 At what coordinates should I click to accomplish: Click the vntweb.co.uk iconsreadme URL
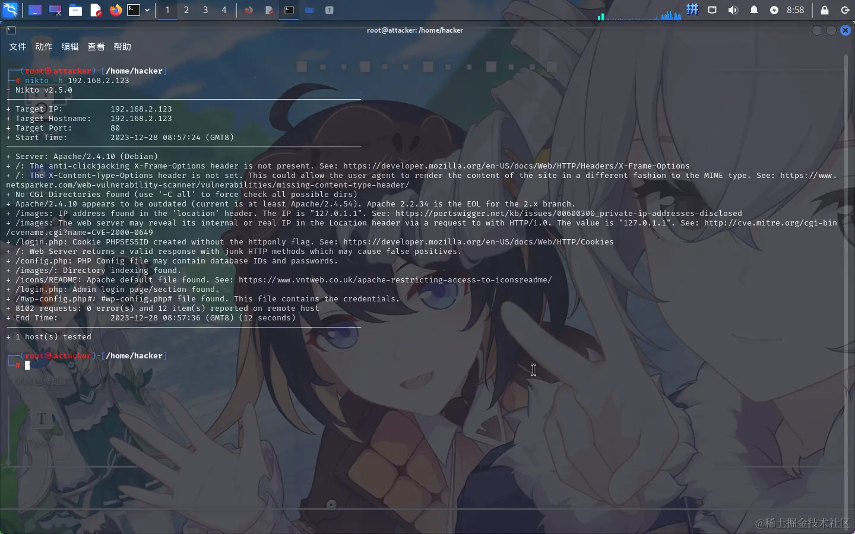coord(395,280)
